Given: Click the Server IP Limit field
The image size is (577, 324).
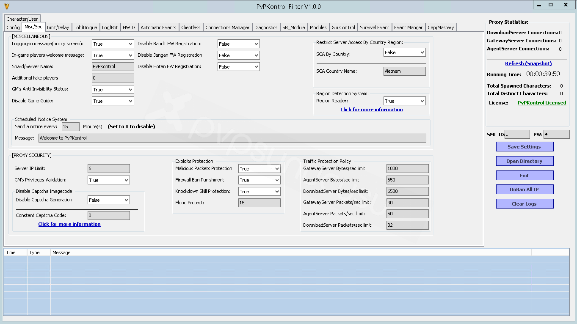Looking at the screenshot, I should point(108,169).
